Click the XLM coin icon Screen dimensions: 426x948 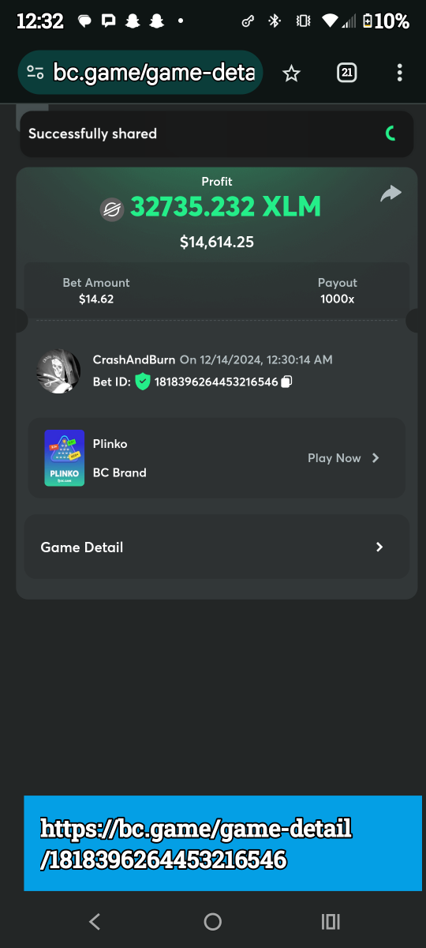(112, 209)
